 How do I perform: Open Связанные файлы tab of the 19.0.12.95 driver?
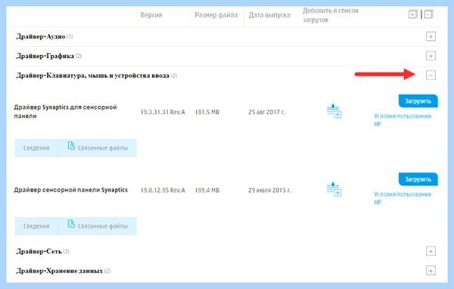click(x=98, y=226)
